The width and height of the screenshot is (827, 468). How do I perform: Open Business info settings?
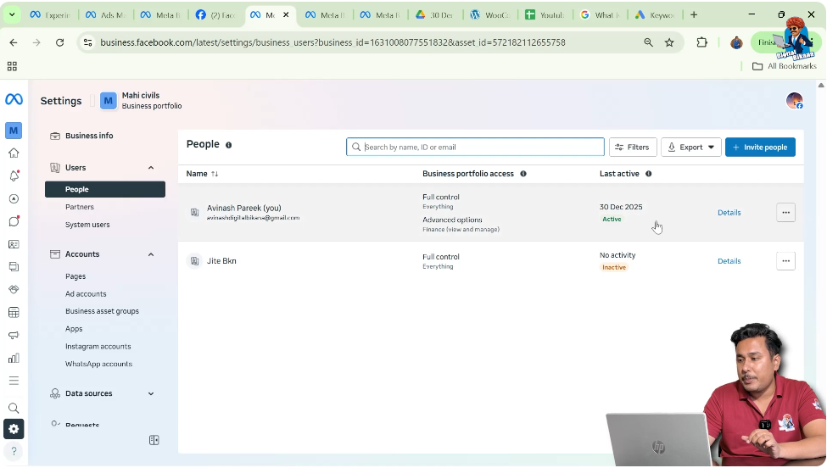point(88,136)
